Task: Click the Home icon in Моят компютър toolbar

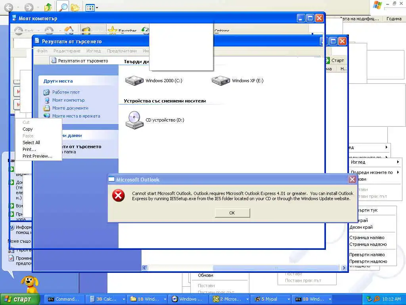Action: 69,30
